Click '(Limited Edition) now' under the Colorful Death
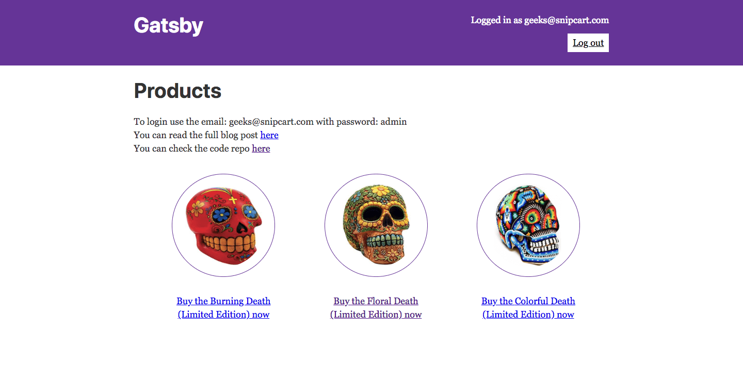This screenshot has height=379, width=743. point(528,315)
